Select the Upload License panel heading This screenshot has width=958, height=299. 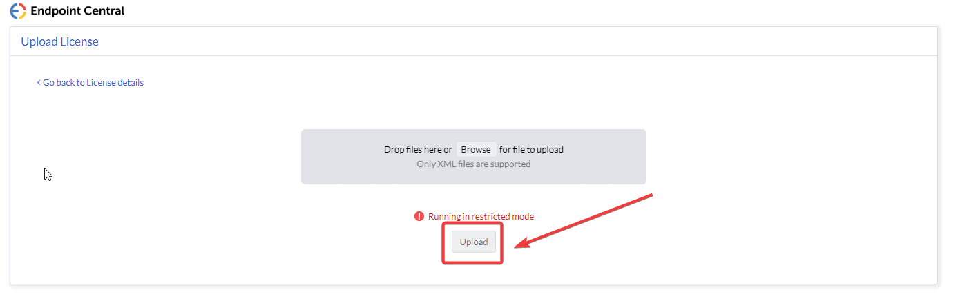coord(59,41)
